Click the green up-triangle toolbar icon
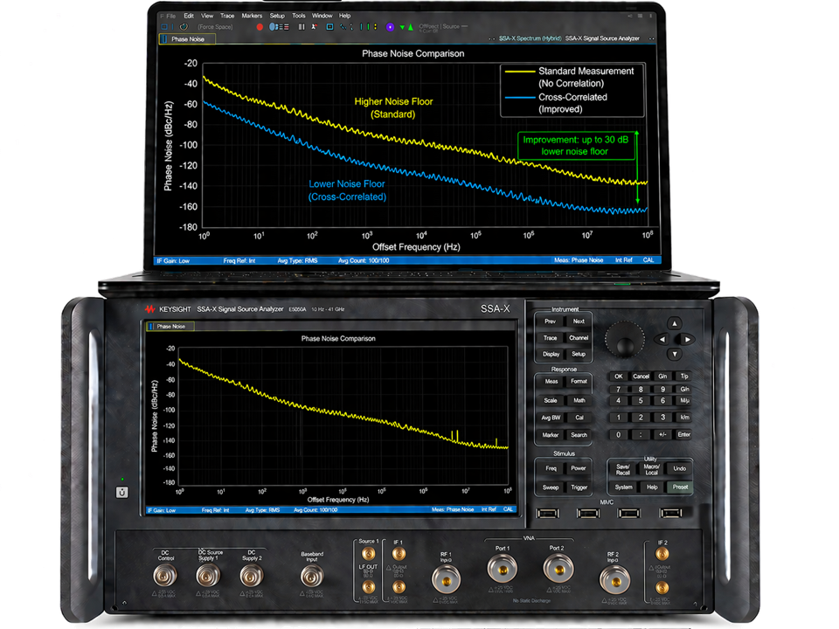 pos(411,27)
